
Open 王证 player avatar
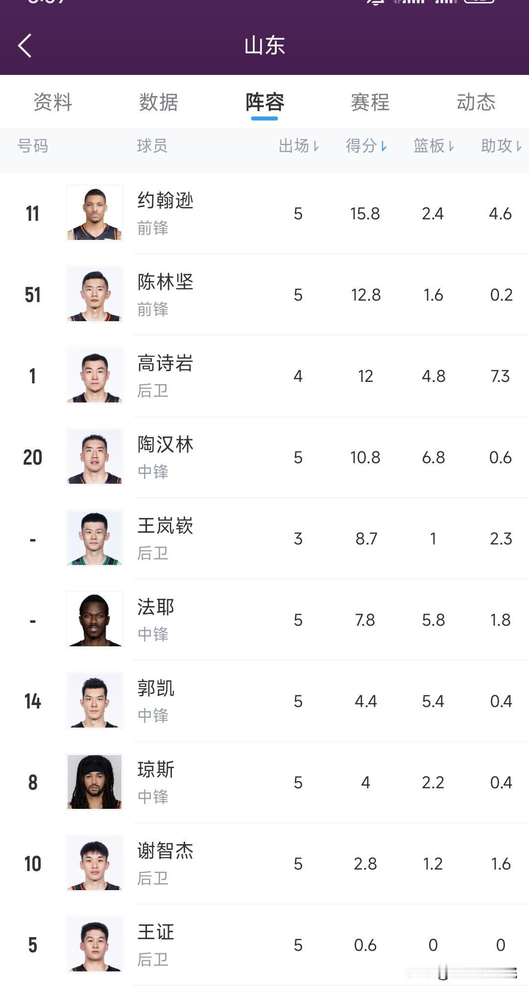click(x=95, y=944)
